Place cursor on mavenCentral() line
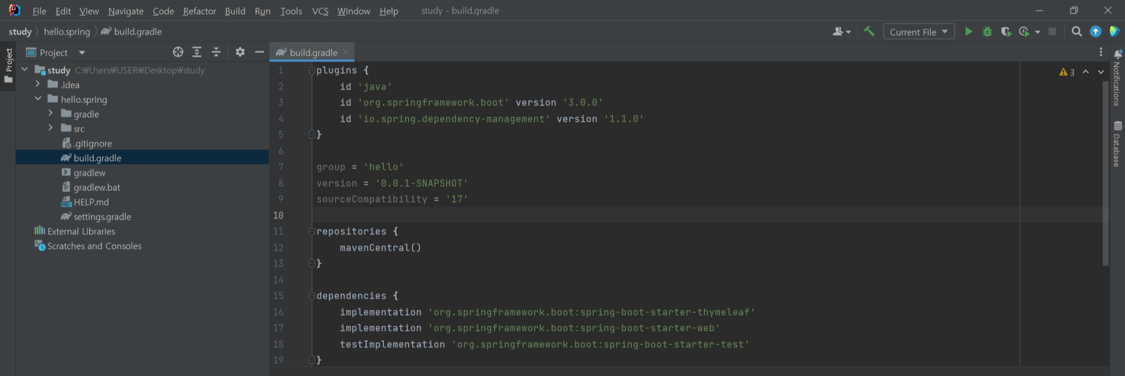Image resolution: width=1125 pixels, height=376 pixels. click(380, 248)
